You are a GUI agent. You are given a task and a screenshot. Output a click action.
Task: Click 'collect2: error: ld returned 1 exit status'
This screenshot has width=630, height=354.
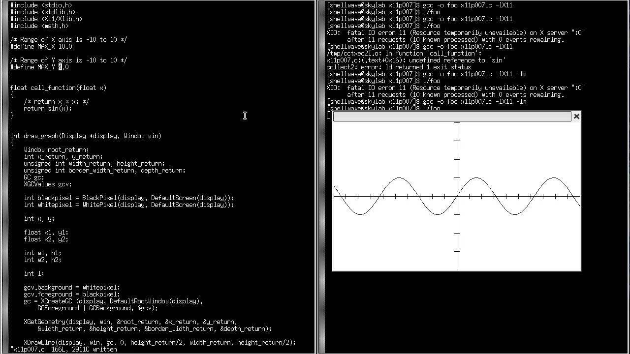coord(399,67)
